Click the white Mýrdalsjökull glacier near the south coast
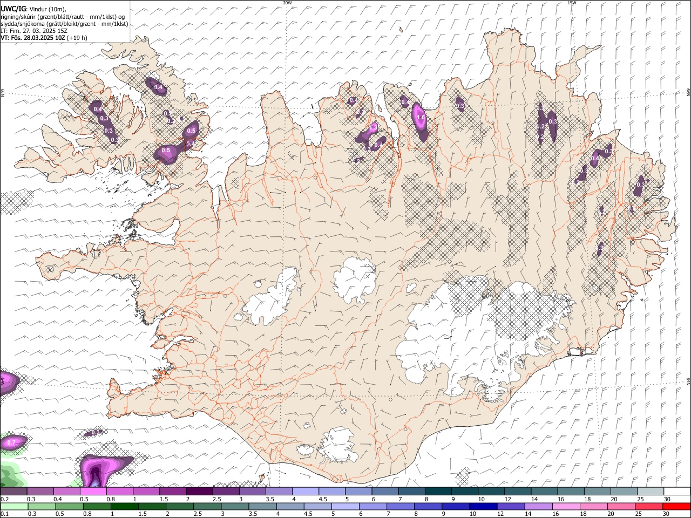This screenshot has width=691, height=518. pyautogui.click(x=338, y=446)
